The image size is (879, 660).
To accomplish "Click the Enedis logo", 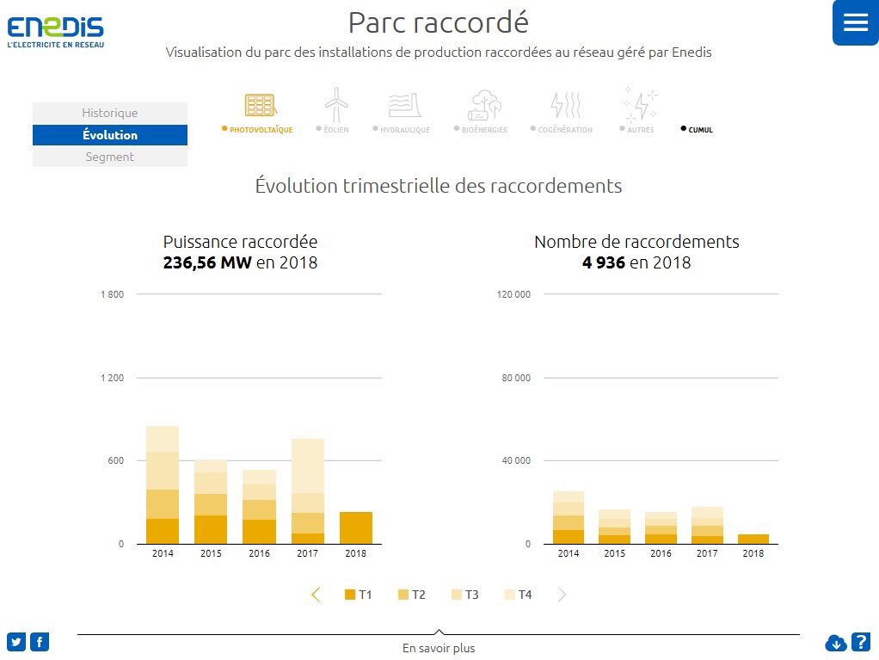I will pyautogui.click(x=56, y=32).
